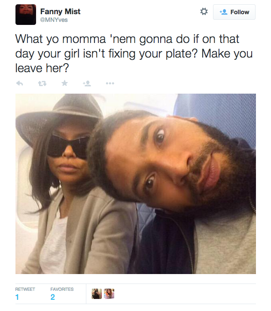271x311 pixels.
Task: Click the Follow button
Action: pyautogui.click(x=234, y=12)
